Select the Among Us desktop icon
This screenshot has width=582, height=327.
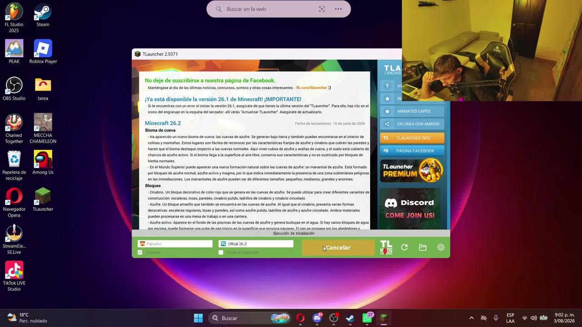click(x=43, y=163)
